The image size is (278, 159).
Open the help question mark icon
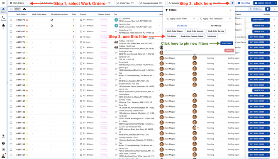tap(3, 143)
